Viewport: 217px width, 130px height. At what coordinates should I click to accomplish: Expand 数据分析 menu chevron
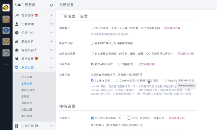(51, 41)
